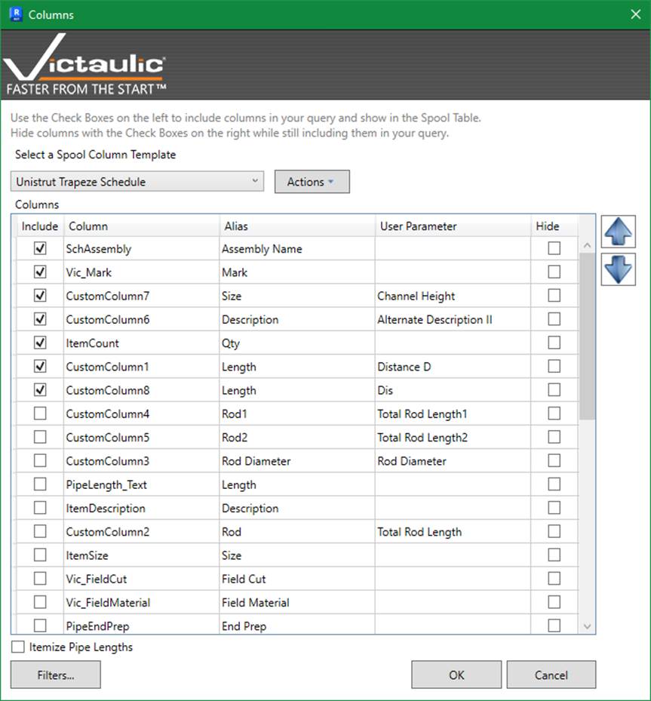Check Hide box for ItemCount row
Viewport: 651px width, 701px height.
pyautogui.click(x=554, y=343)
